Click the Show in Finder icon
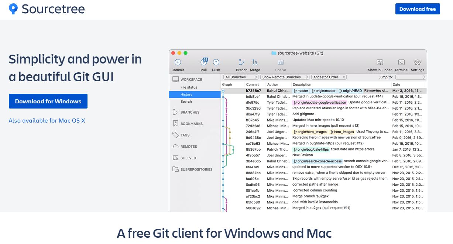 tap(380, 62)
